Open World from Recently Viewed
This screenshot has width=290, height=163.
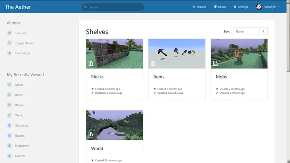coord(19,115)
